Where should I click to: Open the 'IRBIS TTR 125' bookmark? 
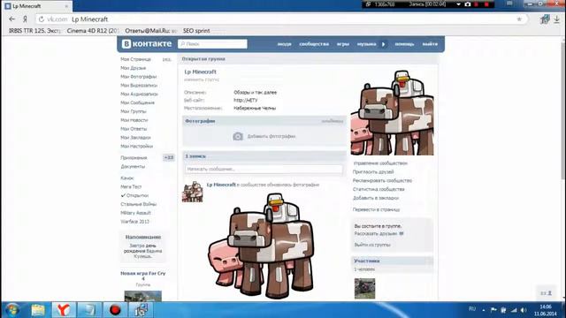(x=35, y=31)
